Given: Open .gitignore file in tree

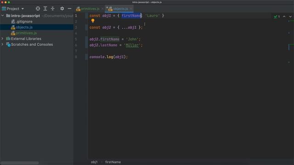Looking at the screenshot, I should pyautogui.click(x=24, y=22).
